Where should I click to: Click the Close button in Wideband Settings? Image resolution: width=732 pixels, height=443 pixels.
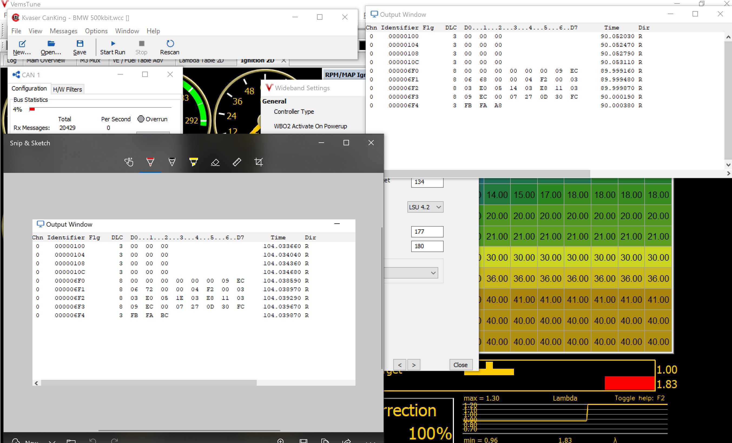(460, 365)
